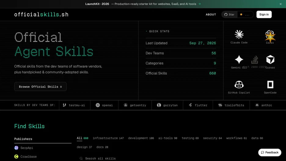Filter by docs category
Screen dimensions: 286x161
102,147
